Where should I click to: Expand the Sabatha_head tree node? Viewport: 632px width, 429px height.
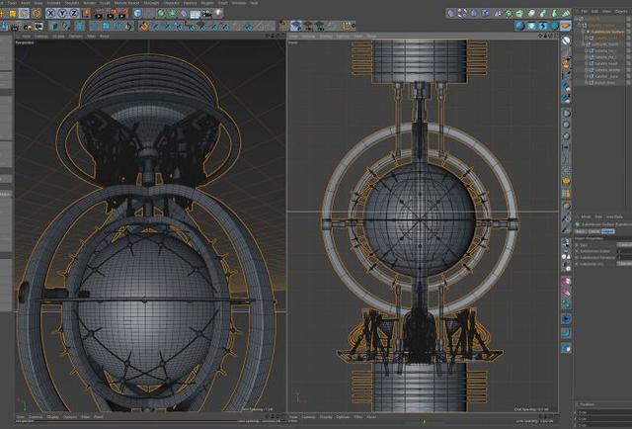click(587, 63)
